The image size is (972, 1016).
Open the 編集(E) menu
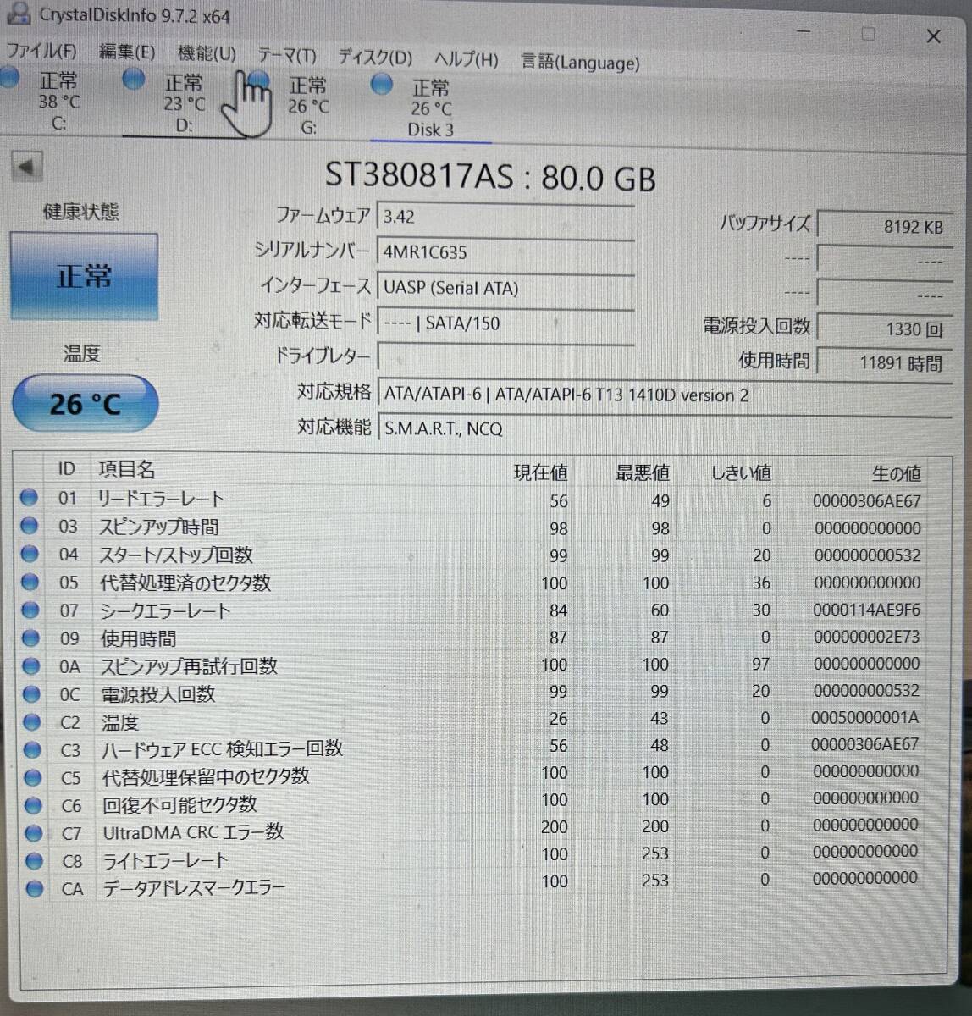coord(127,52)
